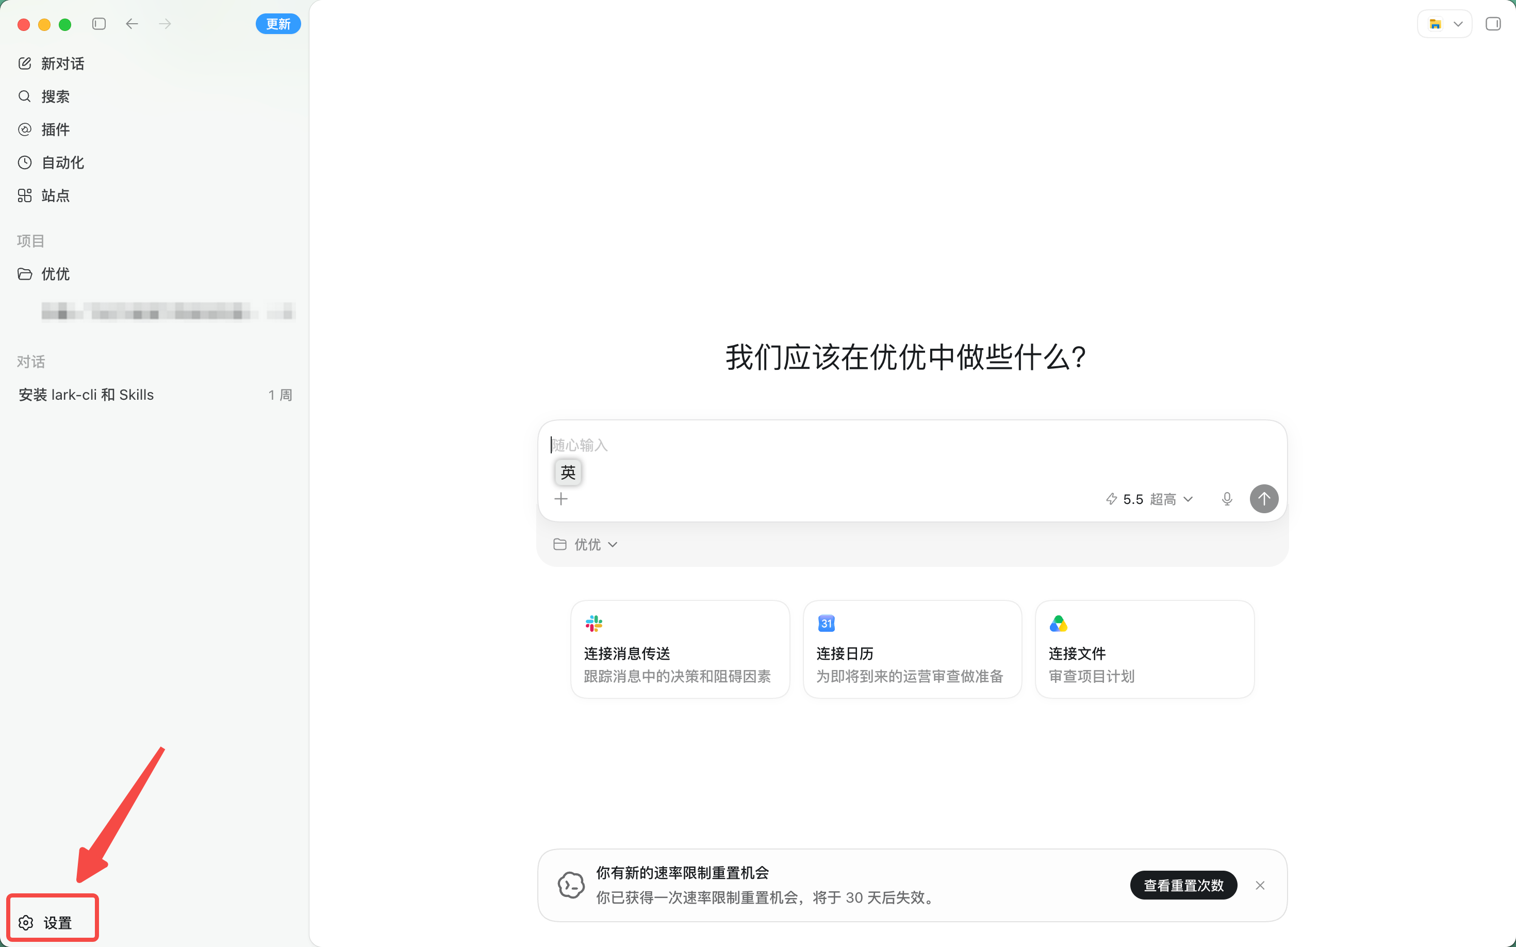
Task: Open the 5.5 超高 model dropdown
Action: (1150, 499)
